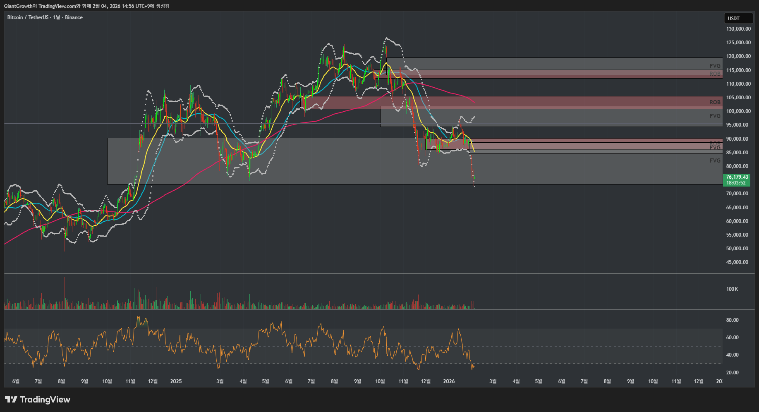Click the 130,000.00 price axis label

pyautogui.click(x=738, y=29)
